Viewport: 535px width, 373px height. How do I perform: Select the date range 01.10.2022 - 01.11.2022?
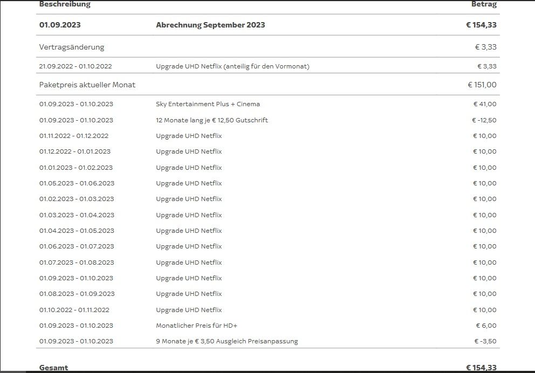coord(74,310)
